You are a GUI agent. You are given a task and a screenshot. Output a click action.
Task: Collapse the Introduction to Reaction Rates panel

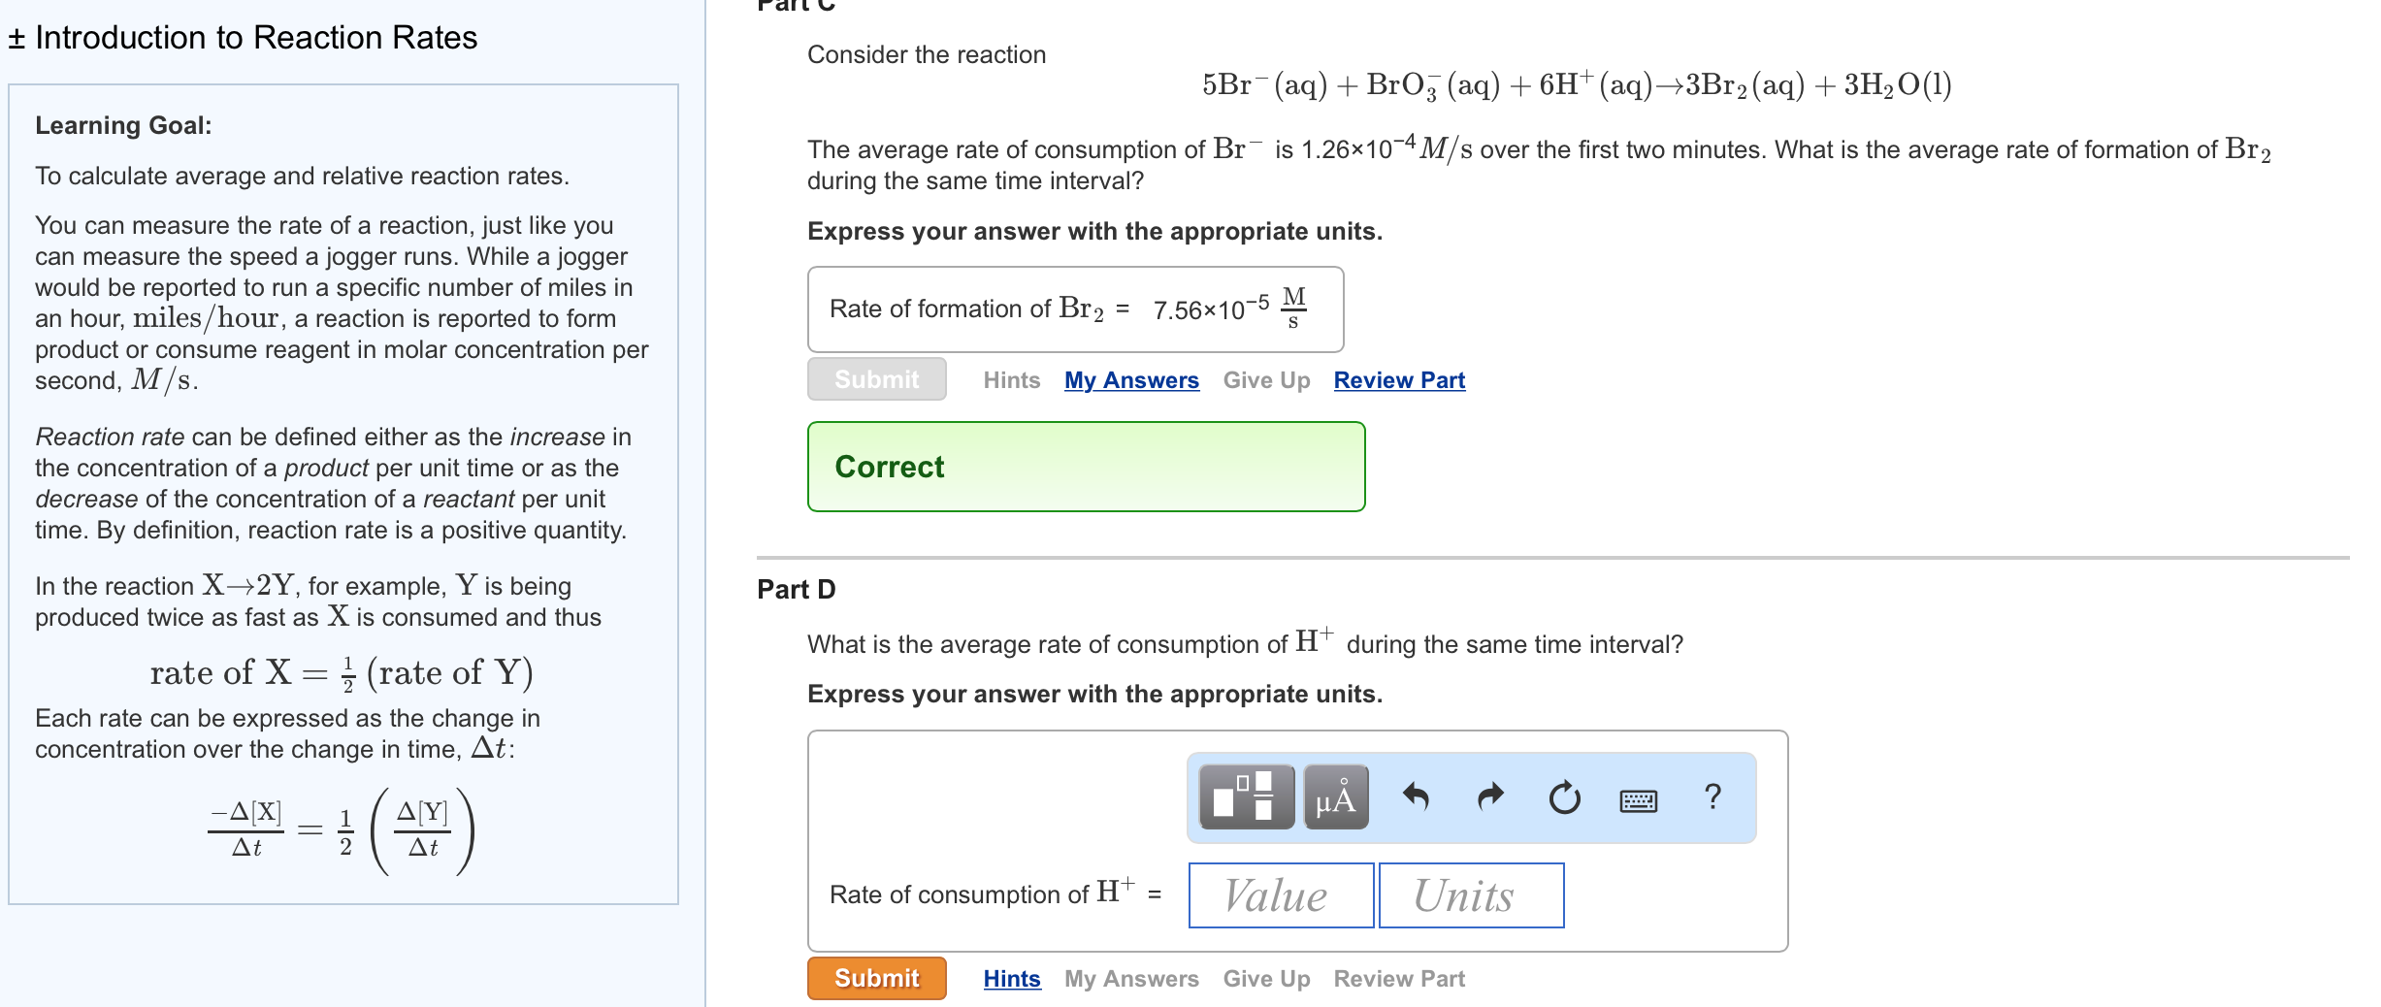point(15,37)
